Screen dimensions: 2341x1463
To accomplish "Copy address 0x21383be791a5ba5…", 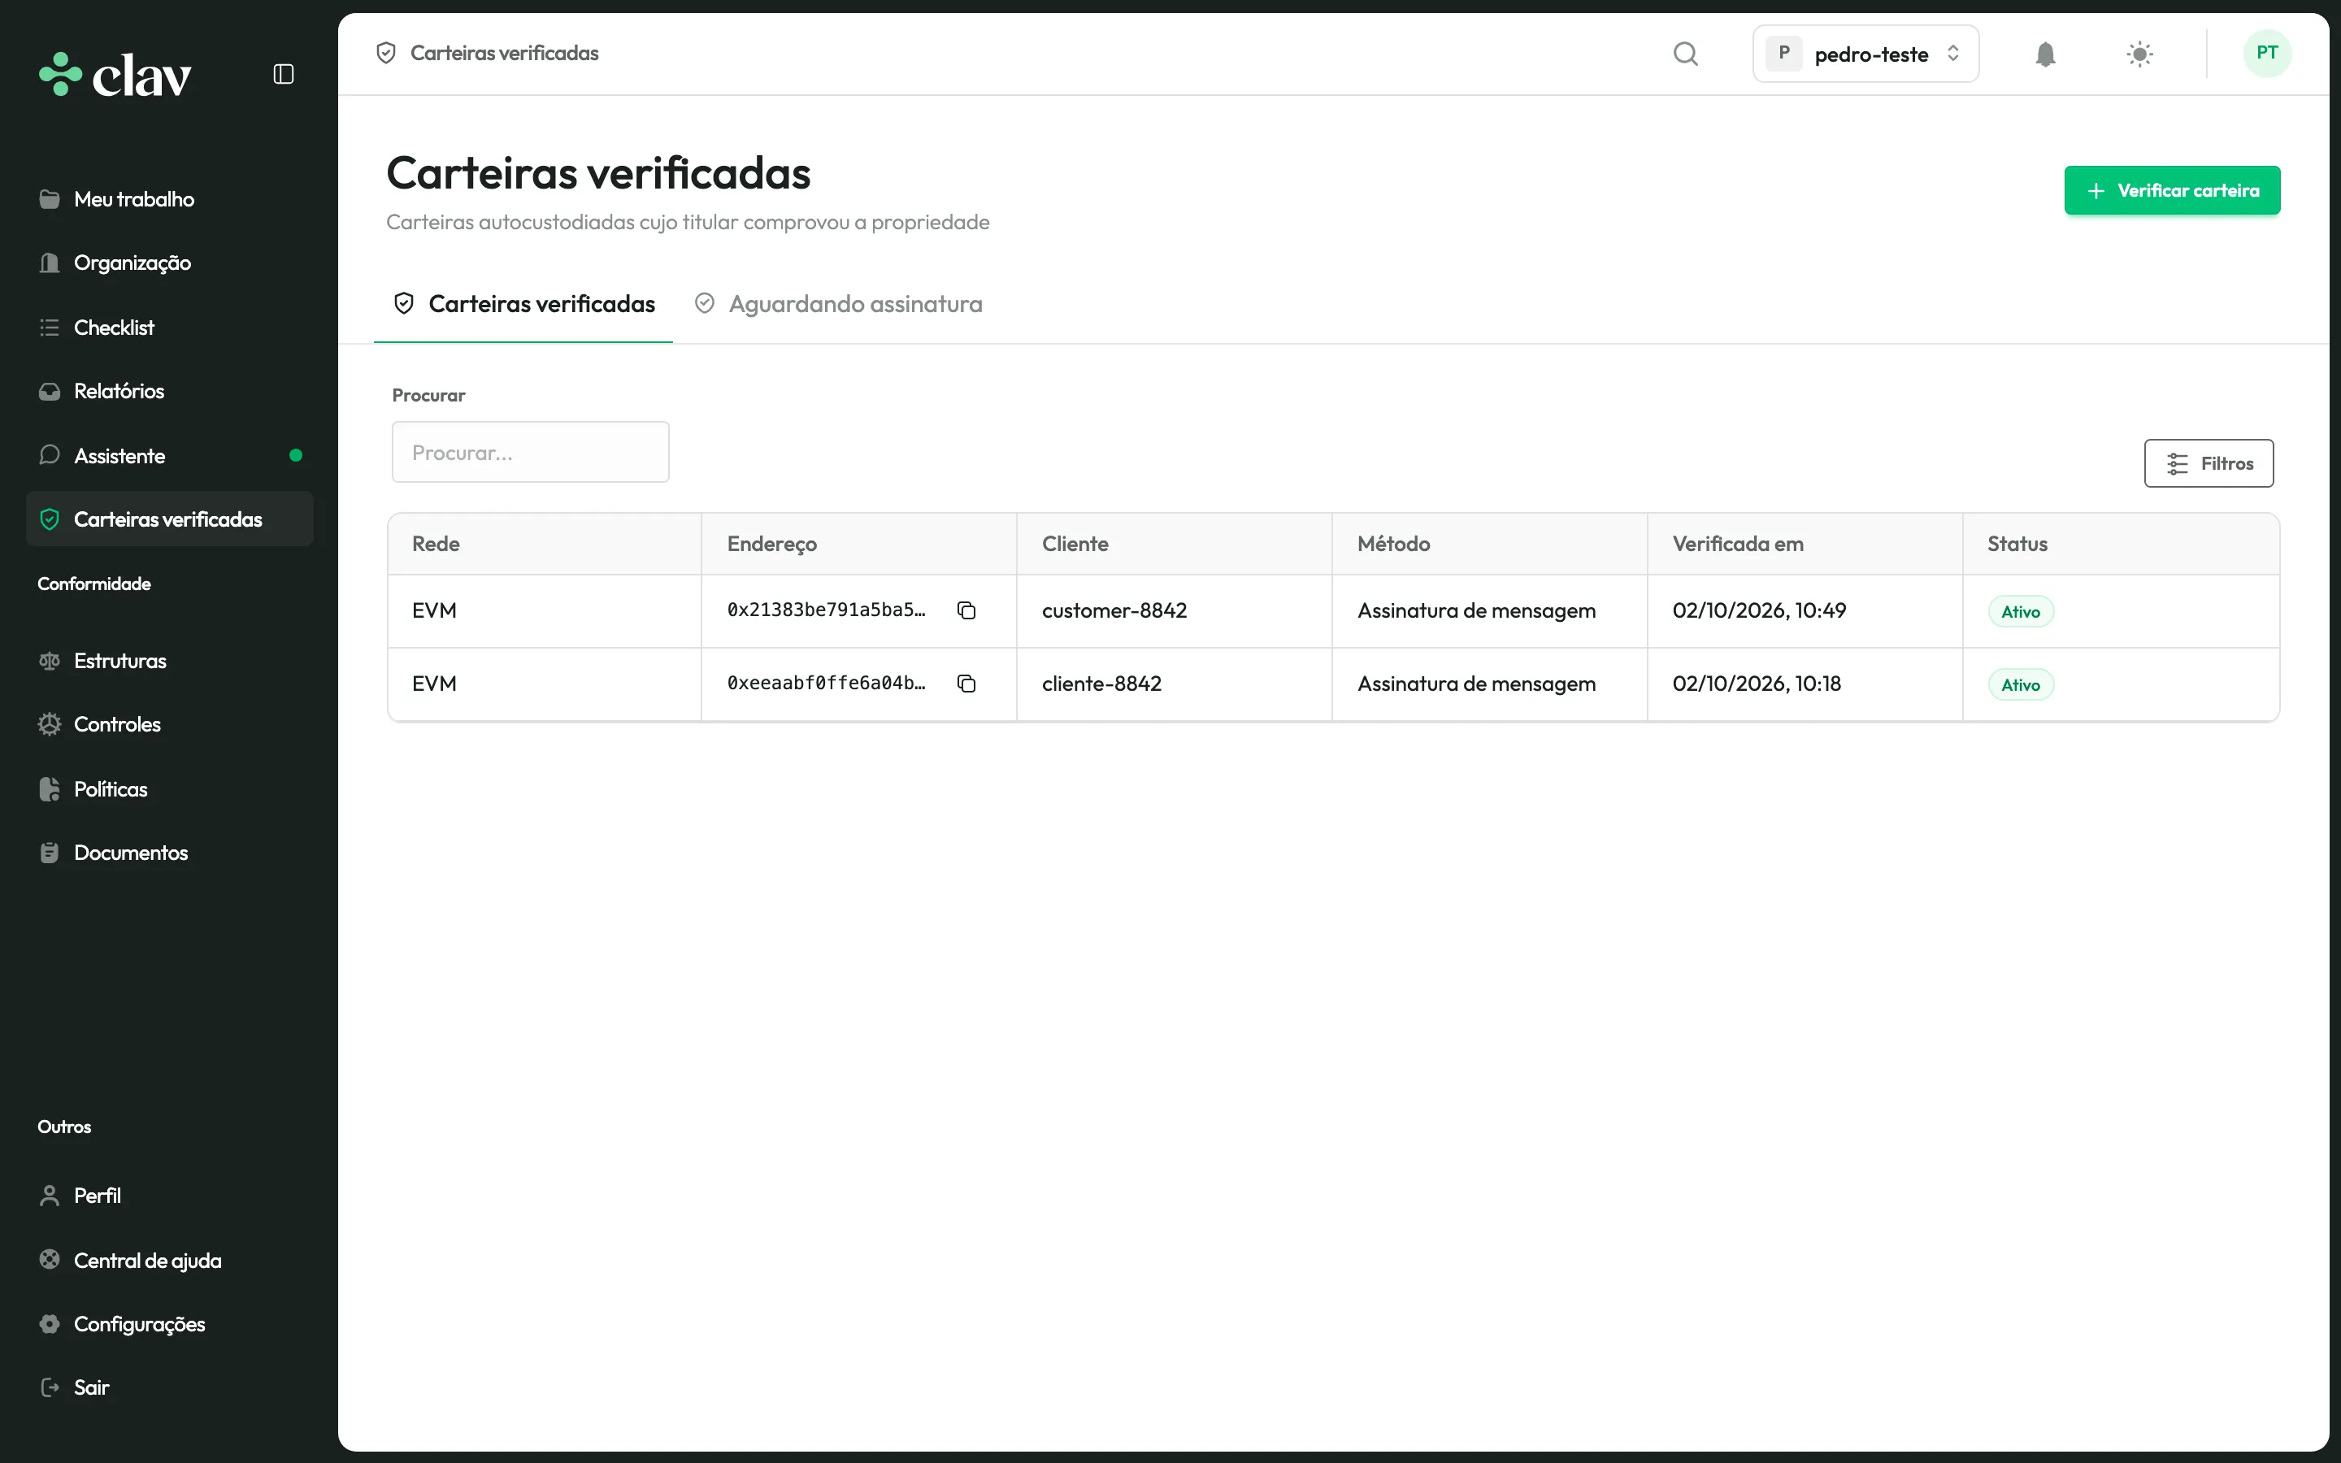I will [966, 610].
